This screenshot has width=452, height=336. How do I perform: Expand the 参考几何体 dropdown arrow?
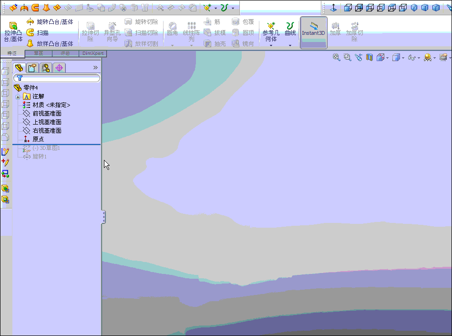pos(271,46)
